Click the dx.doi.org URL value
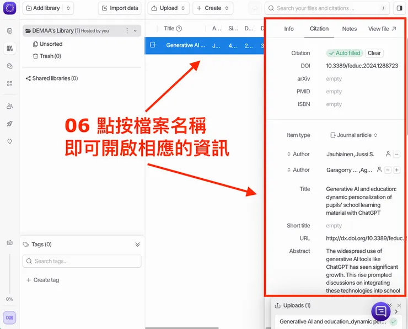 365,238
